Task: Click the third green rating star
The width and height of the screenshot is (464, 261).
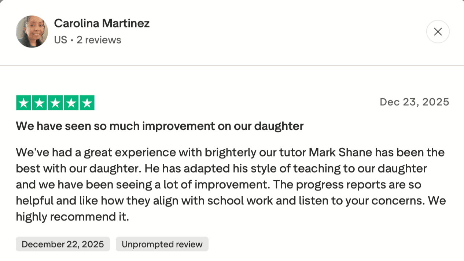Action: tap(55, 103)
